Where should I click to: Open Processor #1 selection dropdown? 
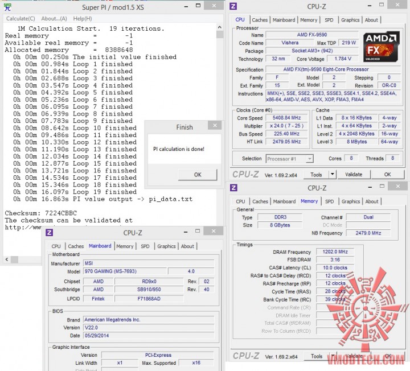pos(289,159)
